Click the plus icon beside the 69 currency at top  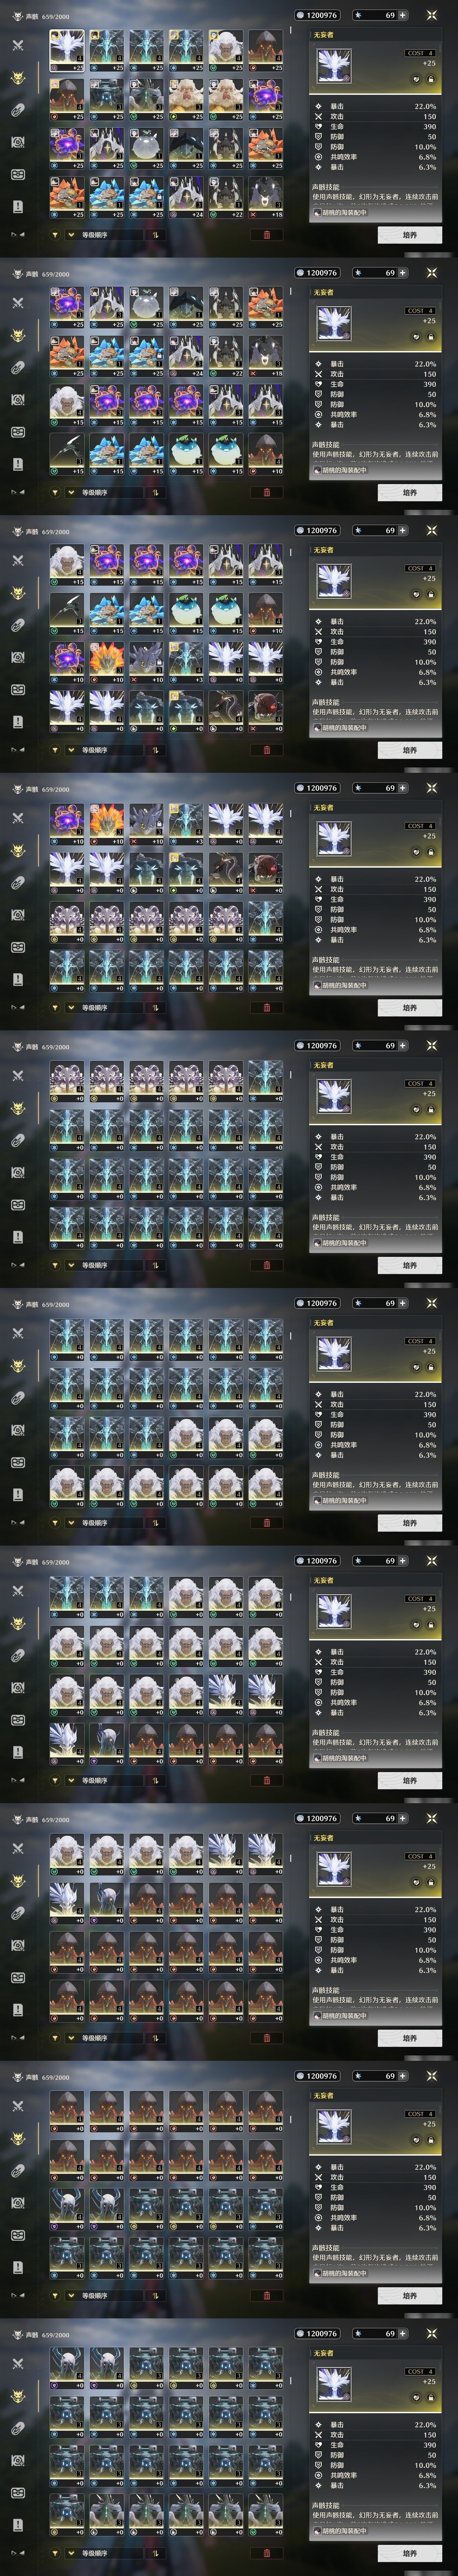tap(402, 15)
